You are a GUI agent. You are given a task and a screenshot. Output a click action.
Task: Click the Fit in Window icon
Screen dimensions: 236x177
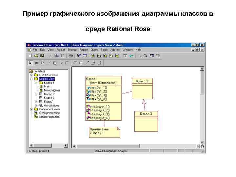[152, 56]
